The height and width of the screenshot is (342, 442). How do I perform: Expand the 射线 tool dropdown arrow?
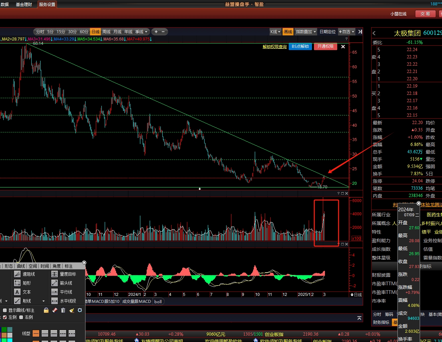coord(44,301)
